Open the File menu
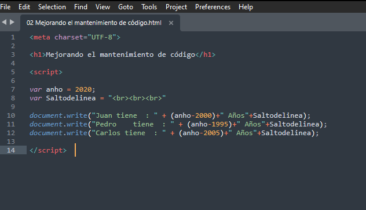The height and width of the screenshot is (210, 366). point(5,7)
